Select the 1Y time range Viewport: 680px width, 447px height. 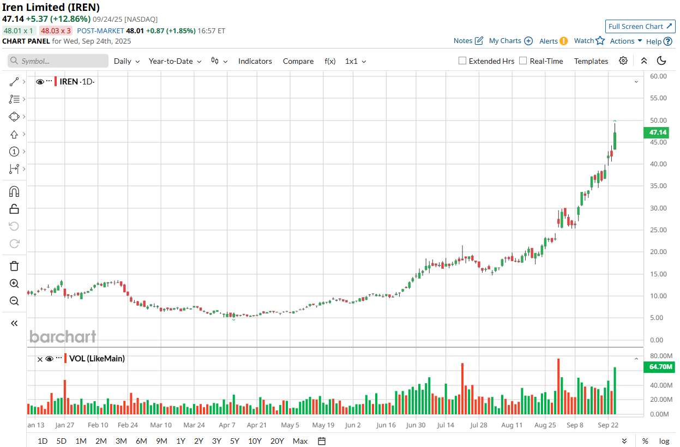181,441
